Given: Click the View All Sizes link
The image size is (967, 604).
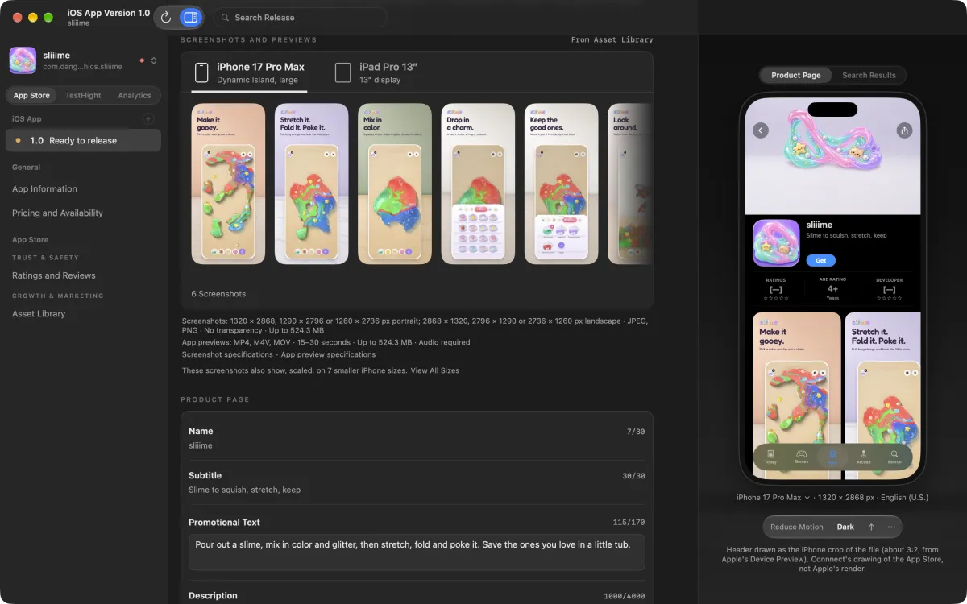Looking at the screenshot, I should tap(434, 370).
